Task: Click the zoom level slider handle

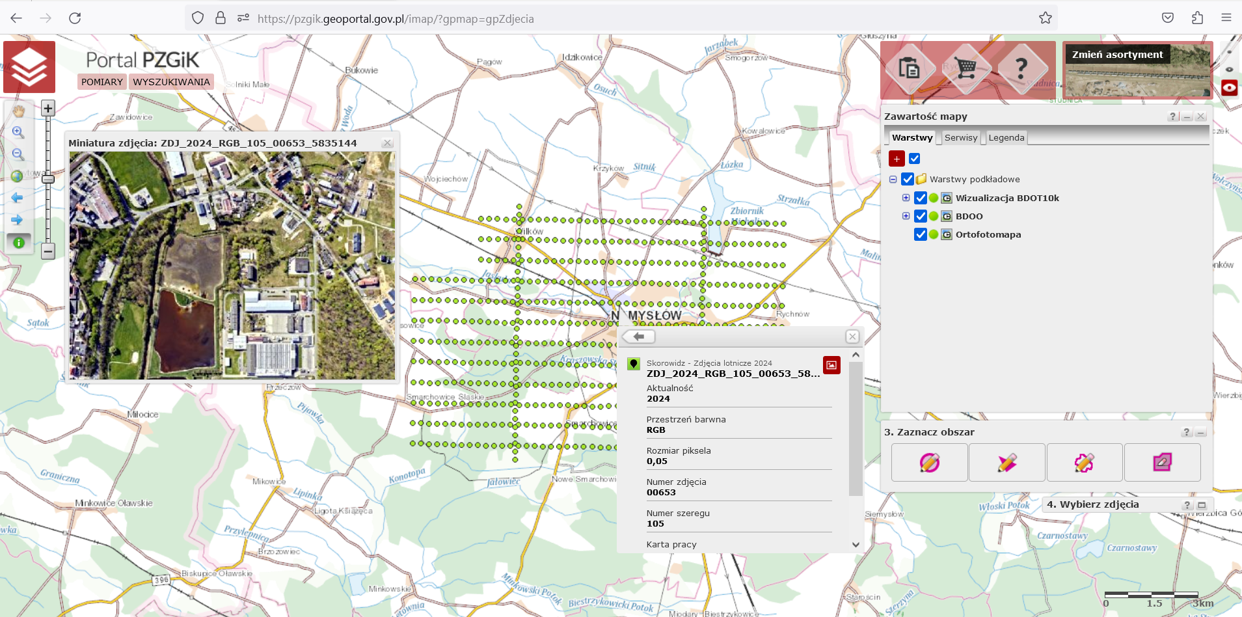Action: pyautogui.click(x=48, y=179)
